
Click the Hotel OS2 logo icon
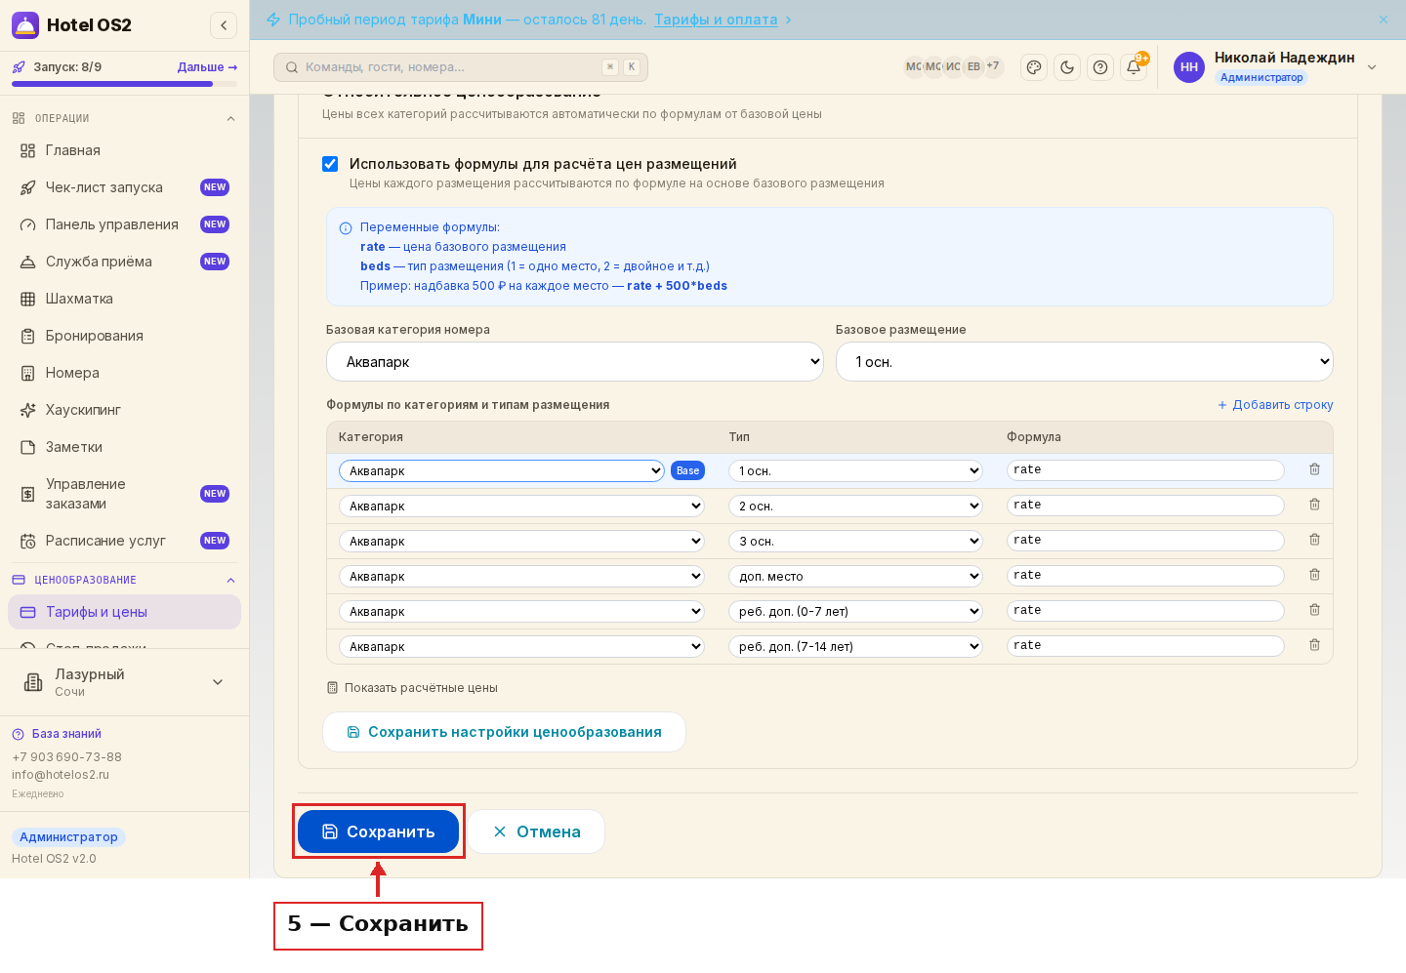[25, 25]
